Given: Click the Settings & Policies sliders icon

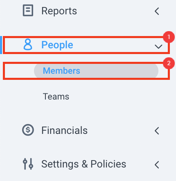Looking at the screenshot, I should [28, 164].
